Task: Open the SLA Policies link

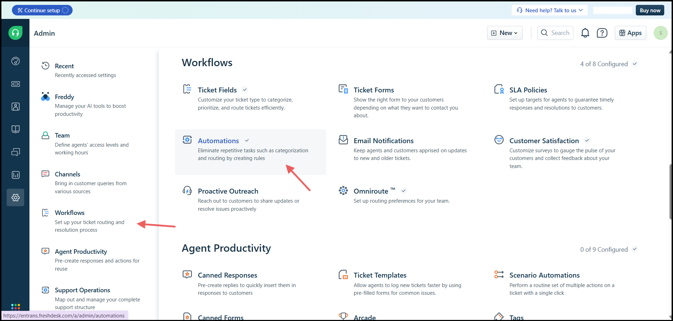Action: (x=528, y=90)
